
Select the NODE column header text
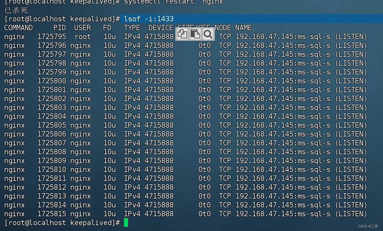[x=223, y=27]
